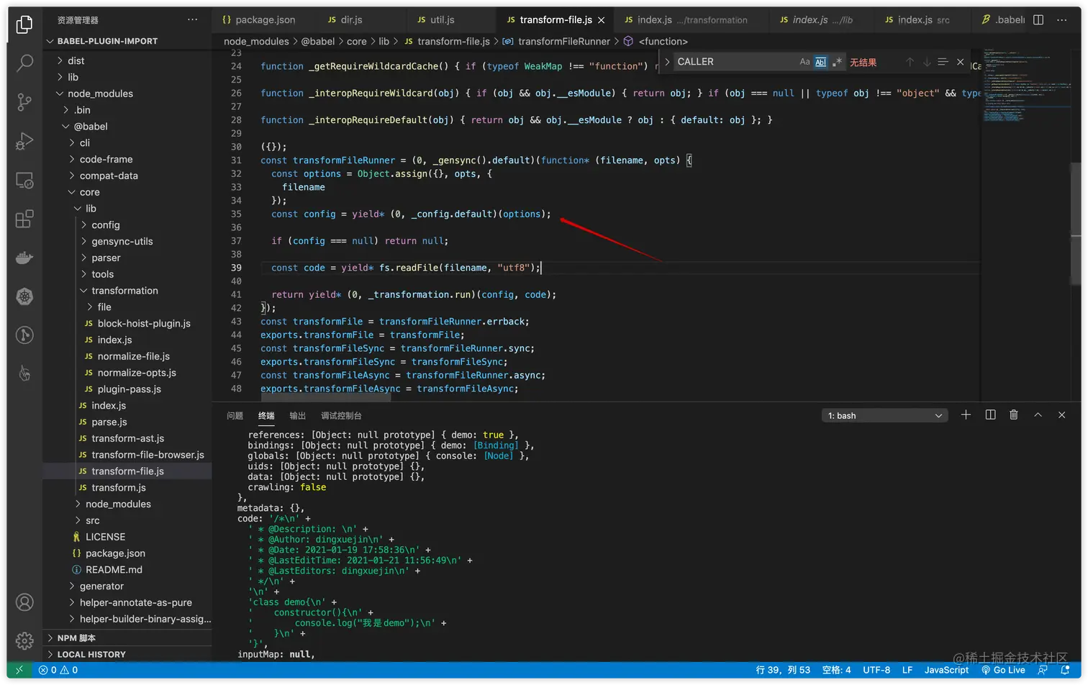The width and height of the screenshot is (1088, 685).
Task: Maximize the terminal panel
Action: click(1038, 415)
